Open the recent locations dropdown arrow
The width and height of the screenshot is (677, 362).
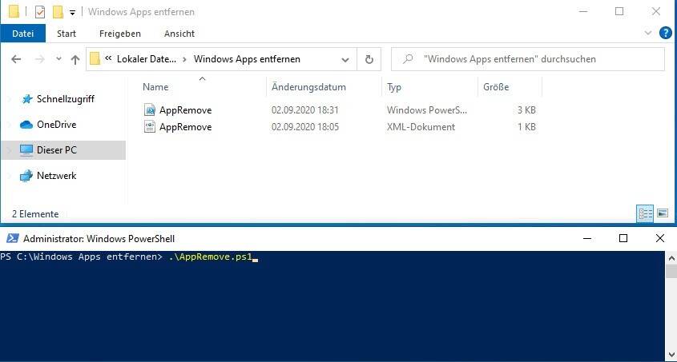point(58,59)
